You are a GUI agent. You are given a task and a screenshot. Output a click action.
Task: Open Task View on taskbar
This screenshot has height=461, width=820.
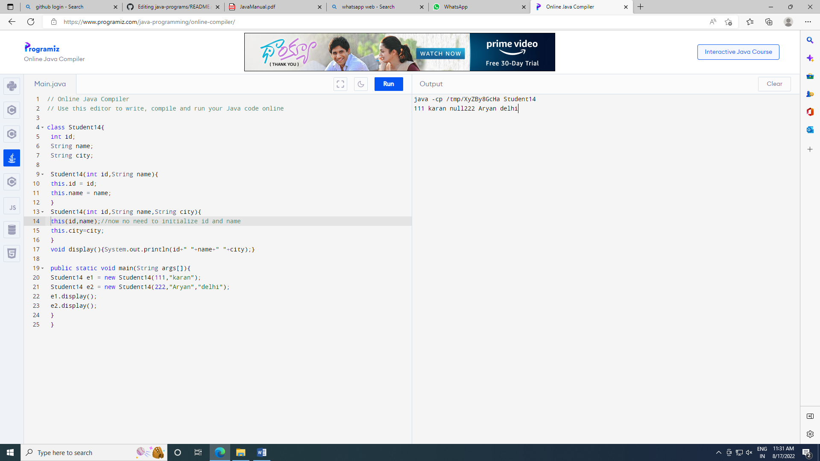pos(198,452)
